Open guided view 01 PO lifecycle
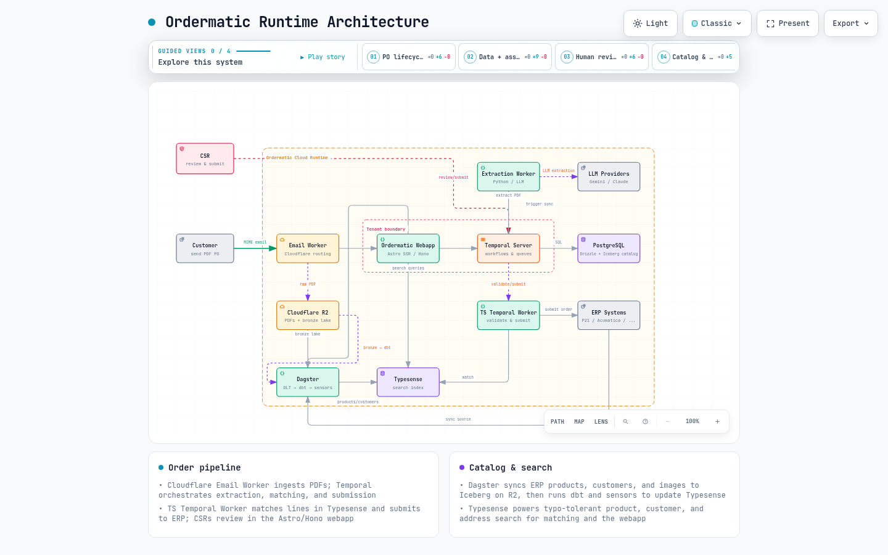888x555 pixels. [x=409, y=57]
